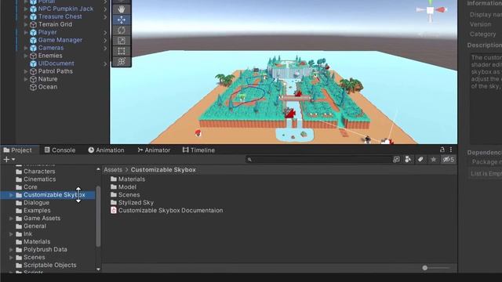Expand the Cameras hierarchy item
Viewport: 502px width, 282px height.
coord(26,48)
